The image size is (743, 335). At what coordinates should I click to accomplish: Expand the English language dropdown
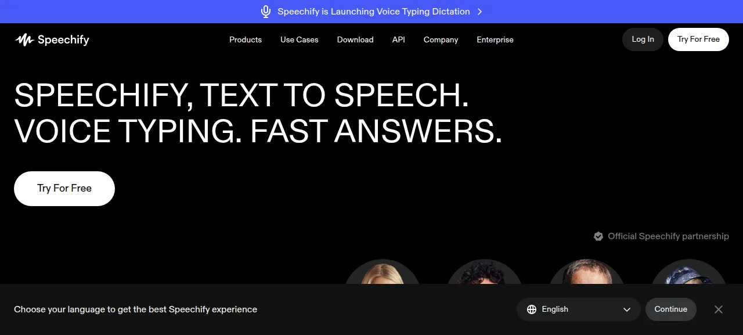tap(579, 309)
